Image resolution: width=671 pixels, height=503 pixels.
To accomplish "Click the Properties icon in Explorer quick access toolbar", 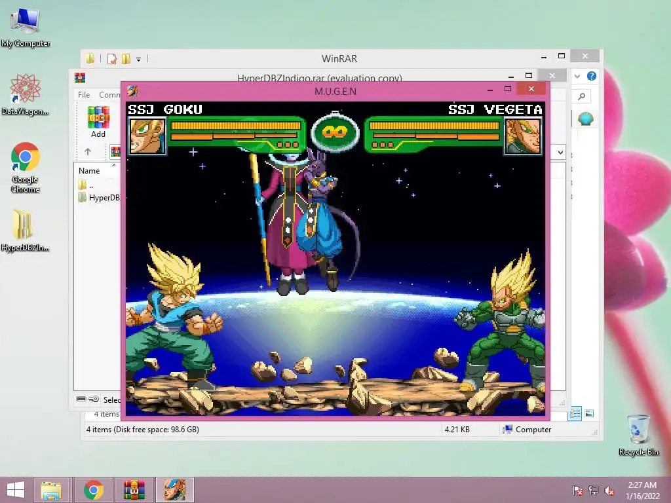I will coord(111,58).
